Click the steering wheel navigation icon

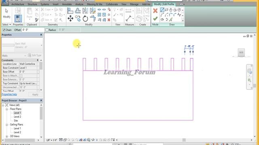point(249,71)
